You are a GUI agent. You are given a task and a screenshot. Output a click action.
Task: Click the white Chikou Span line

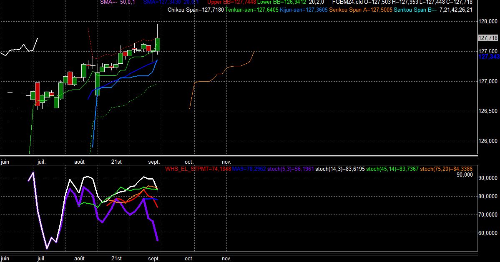[x=19, y=48]
